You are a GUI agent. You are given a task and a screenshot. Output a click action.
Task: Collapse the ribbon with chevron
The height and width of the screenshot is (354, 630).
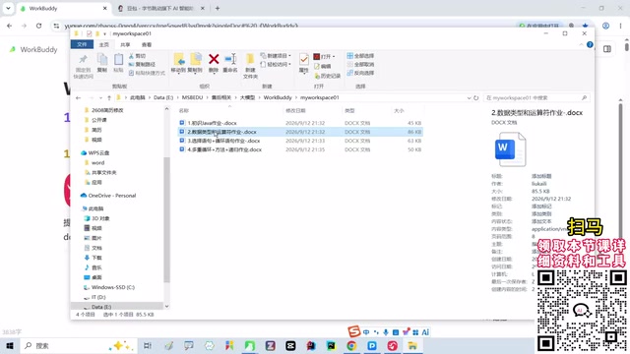pos(581,44)
